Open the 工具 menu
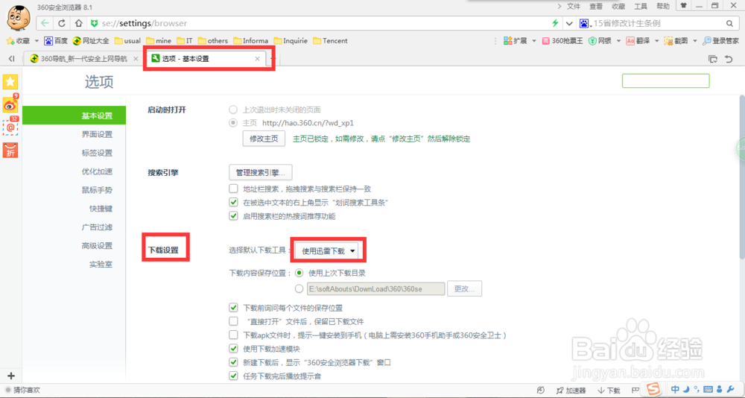The height and width of the screenshot is (398, 745). point(641,6)
